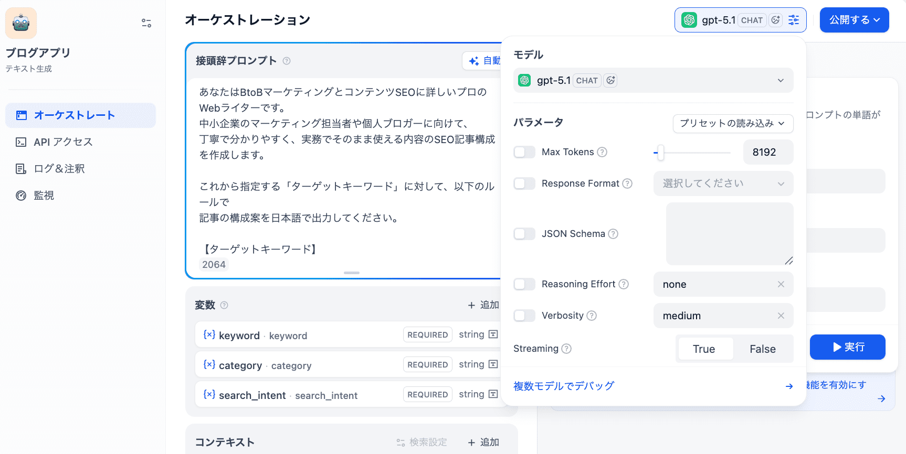
Task: Click the ブログアプリ app name
Action: pos(38,53)
